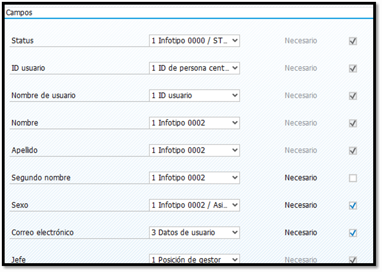382x272 pixels.
Task: Open the Status field dropdown
Action: point(194,41)
